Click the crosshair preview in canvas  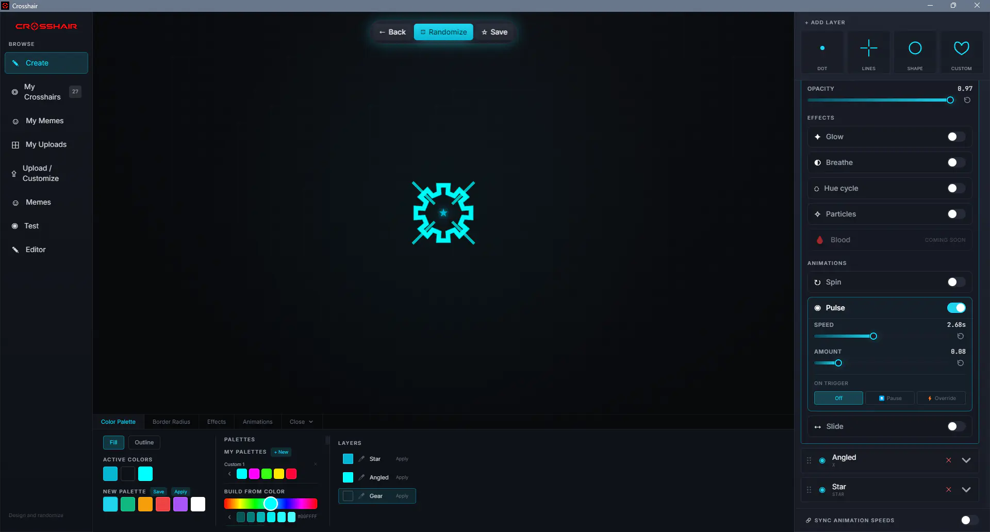click(443, 213)
